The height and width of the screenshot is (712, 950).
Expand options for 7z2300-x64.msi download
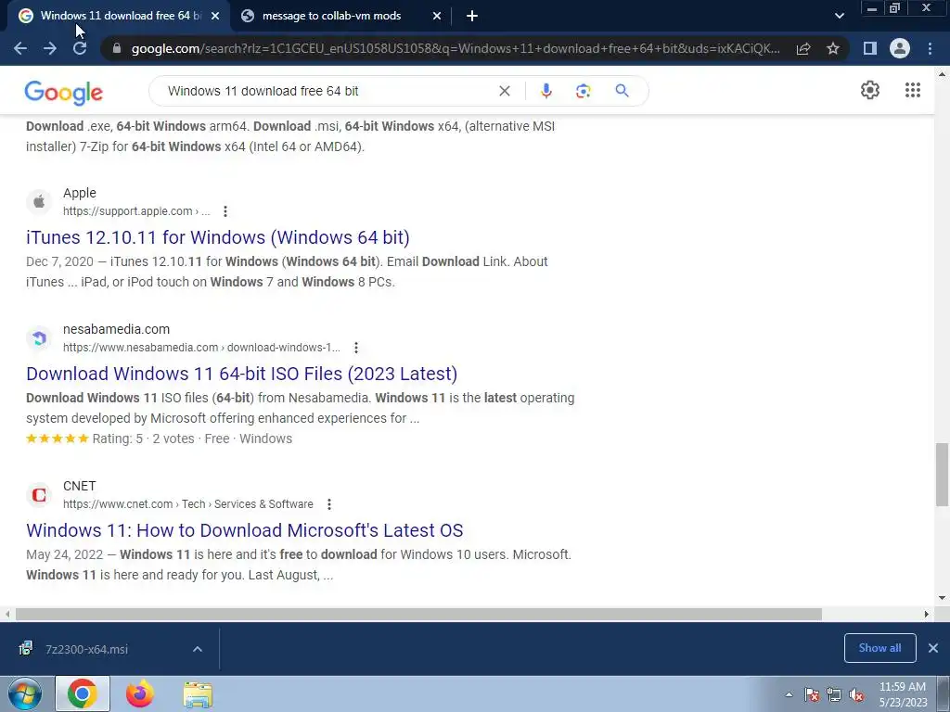point(198,649)
